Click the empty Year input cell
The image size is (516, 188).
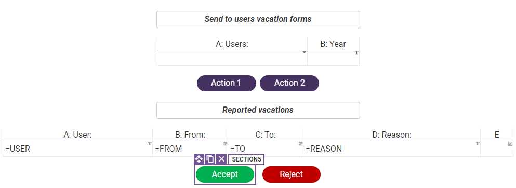pyautogui.click(x=334, y=58)
